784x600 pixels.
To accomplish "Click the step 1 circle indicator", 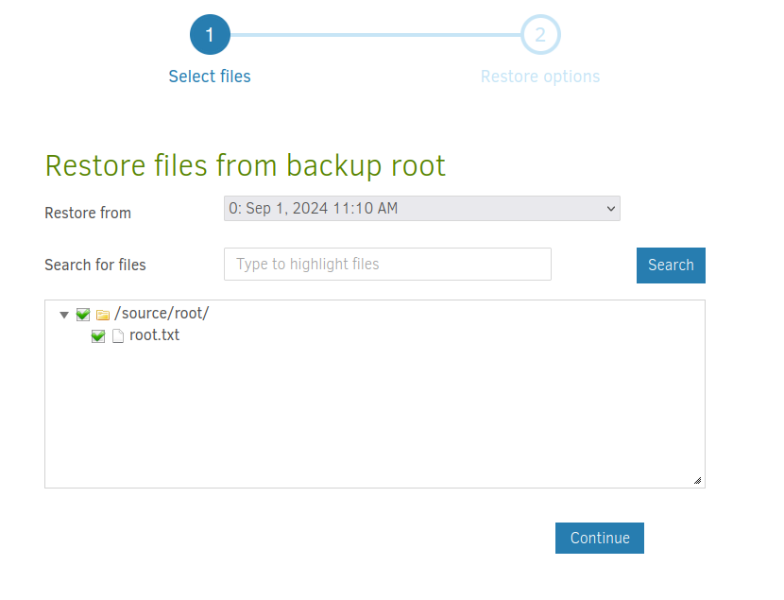I will point(210,36).
